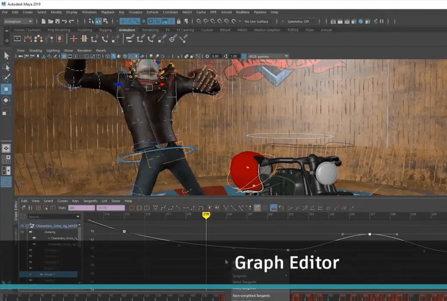Select the Paint Selection tool

[6, 78]
